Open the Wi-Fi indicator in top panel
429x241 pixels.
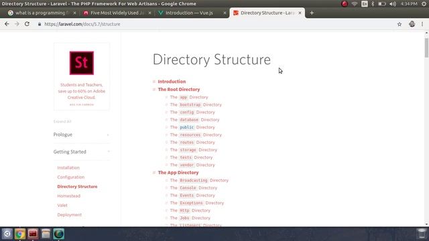pyautogui.click(x=355, y=4)
